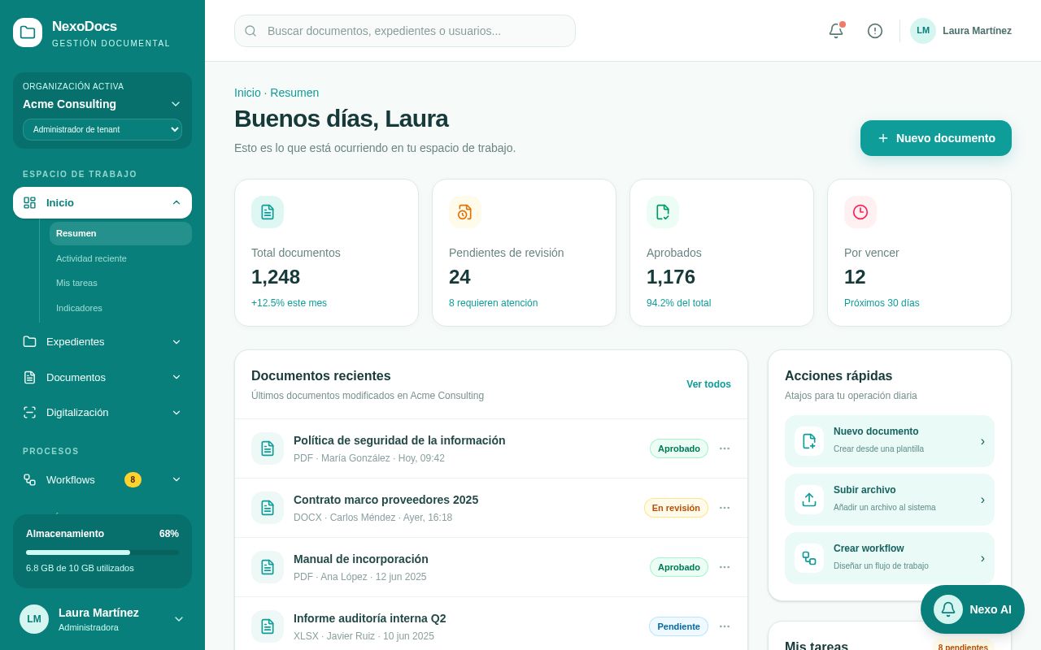Click the alert info circle icon
The image size is (1041, 650).
(875, 31)
